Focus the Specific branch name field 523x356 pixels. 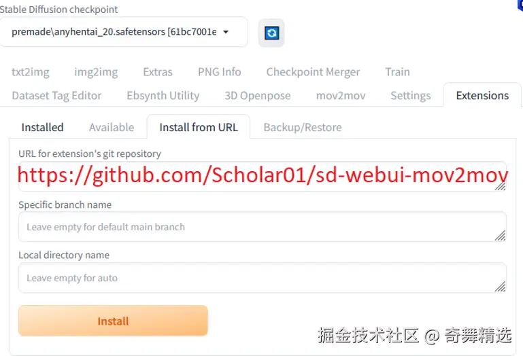point(263,227)
